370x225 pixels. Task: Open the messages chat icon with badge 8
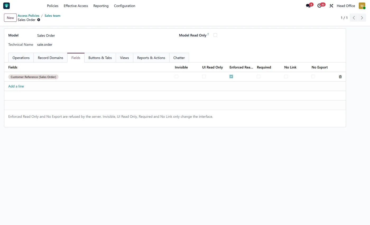click(x=309, y=6)
